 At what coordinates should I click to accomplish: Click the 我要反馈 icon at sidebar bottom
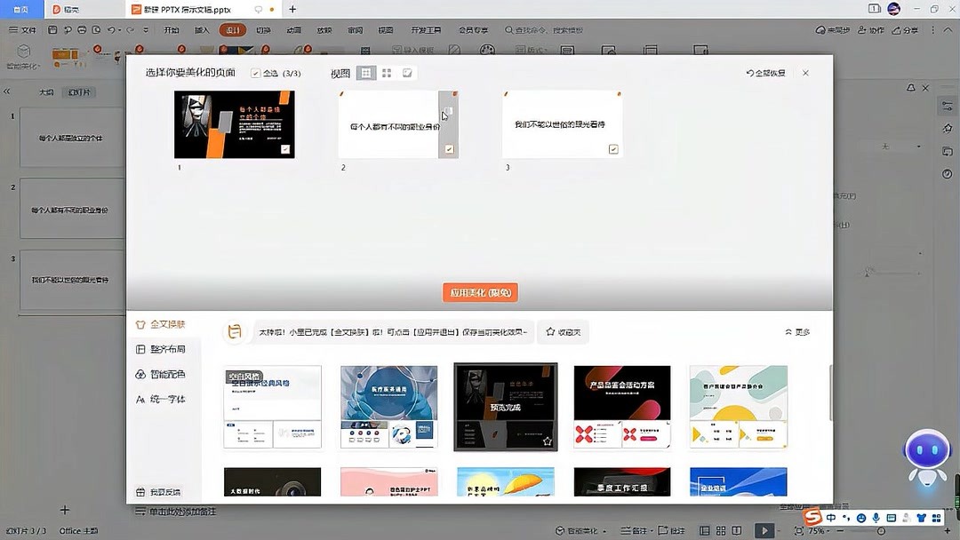pyautogui.click(x=142, y=491)
